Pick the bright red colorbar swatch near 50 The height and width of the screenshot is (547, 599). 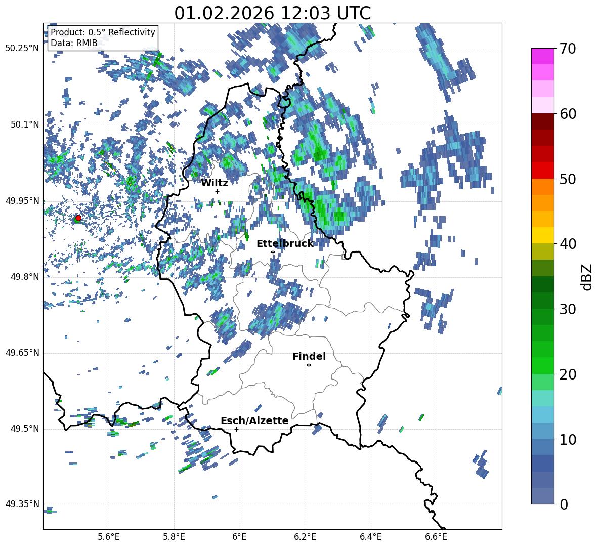[542, 171]
